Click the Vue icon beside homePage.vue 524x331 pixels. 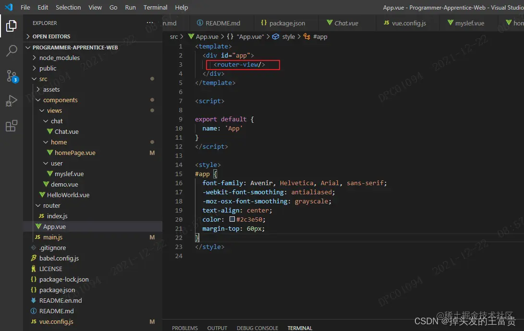tap(50, 153)
